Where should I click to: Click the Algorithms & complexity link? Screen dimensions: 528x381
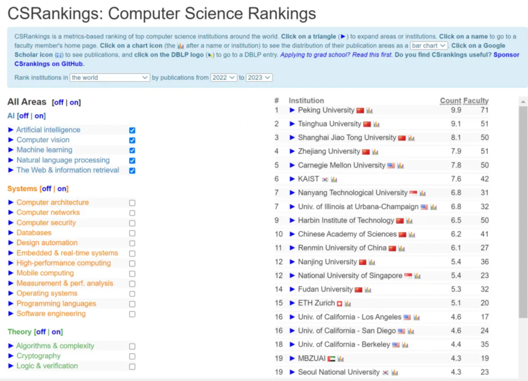pyautogui.click(x=55, y=346)
